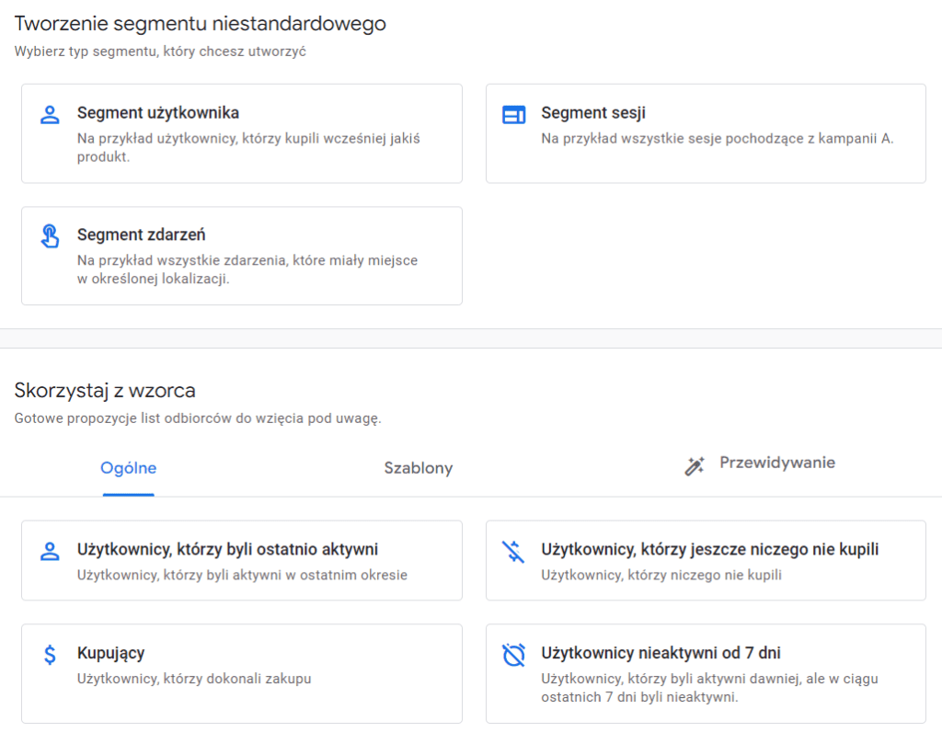Click text "Wybierz typ segmentu, który chcesz utworzyć"
Screen dimensions: 942x732
(x=160, y=51)
